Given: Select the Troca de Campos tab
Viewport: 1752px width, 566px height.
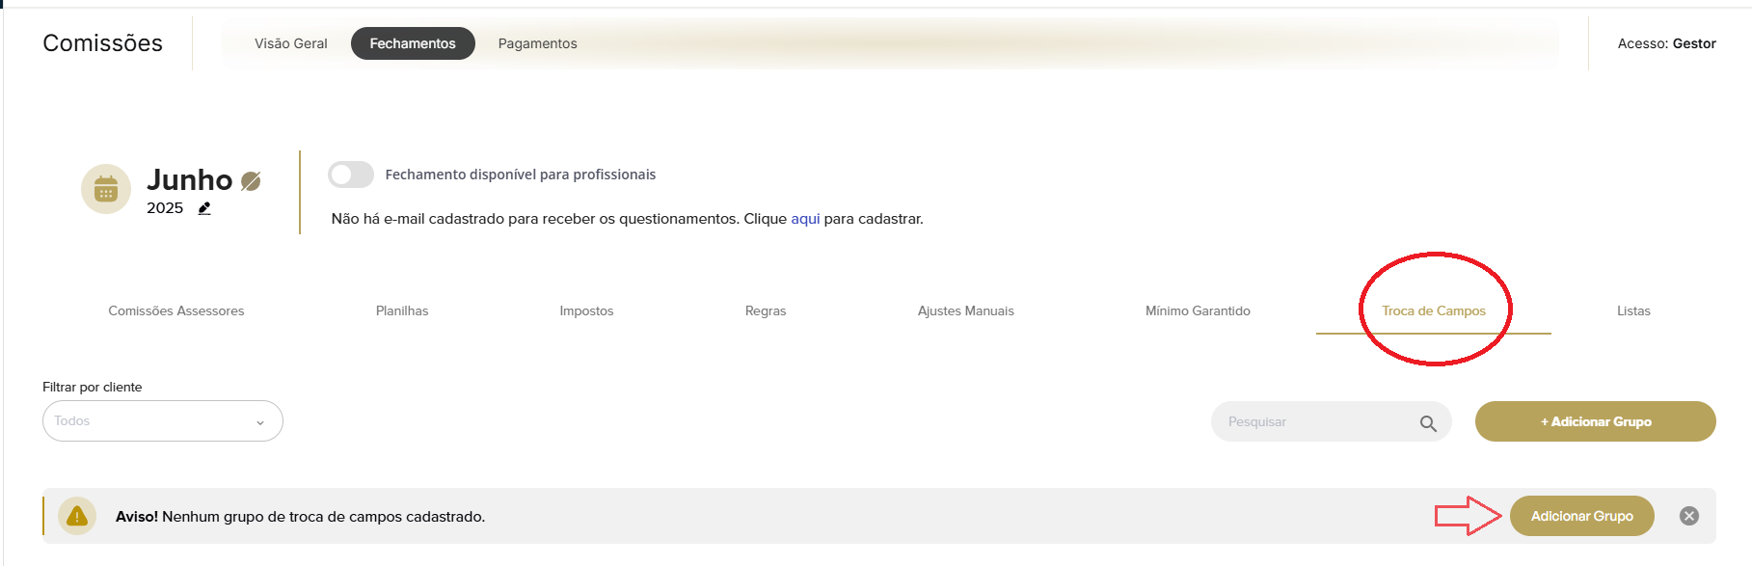Looking at the screenshot, I should (x=1434, y=310).
